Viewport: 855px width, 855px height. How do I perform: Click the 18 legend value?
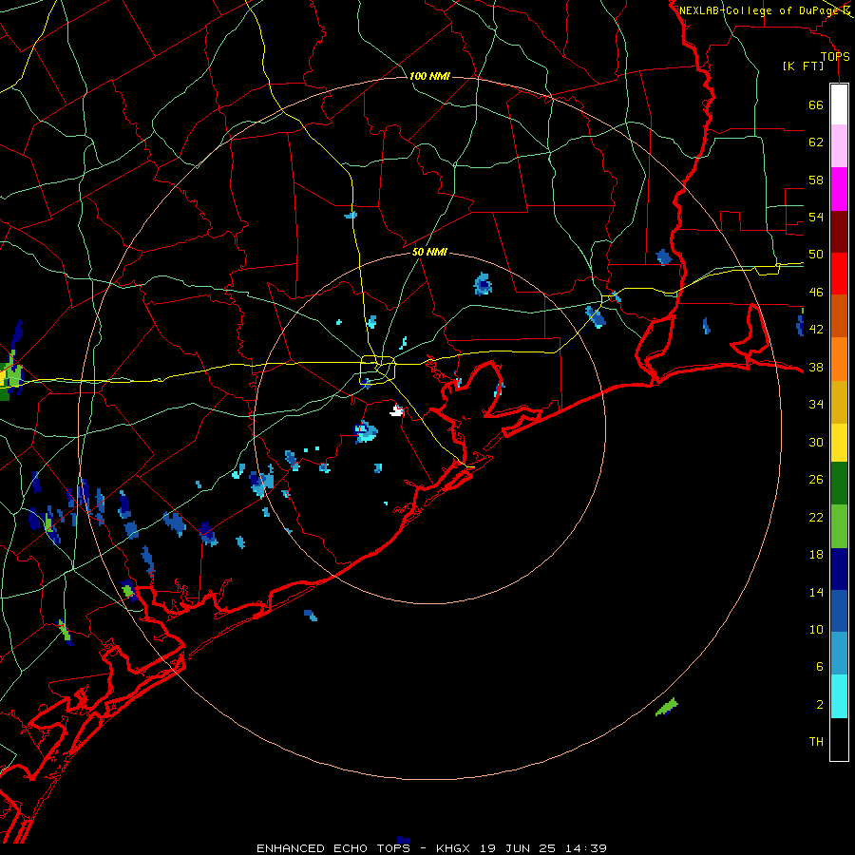pyautogui.click(x=816, y=555)
